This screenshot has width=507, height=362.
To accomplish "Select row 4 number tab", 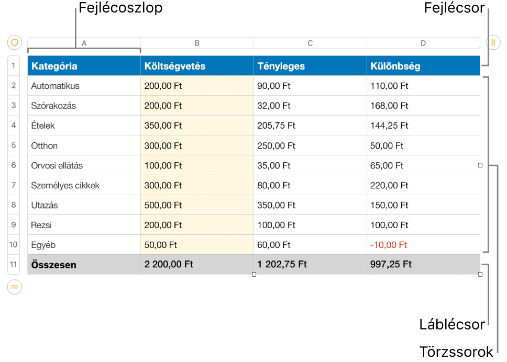I will click(x=14, y=126).
